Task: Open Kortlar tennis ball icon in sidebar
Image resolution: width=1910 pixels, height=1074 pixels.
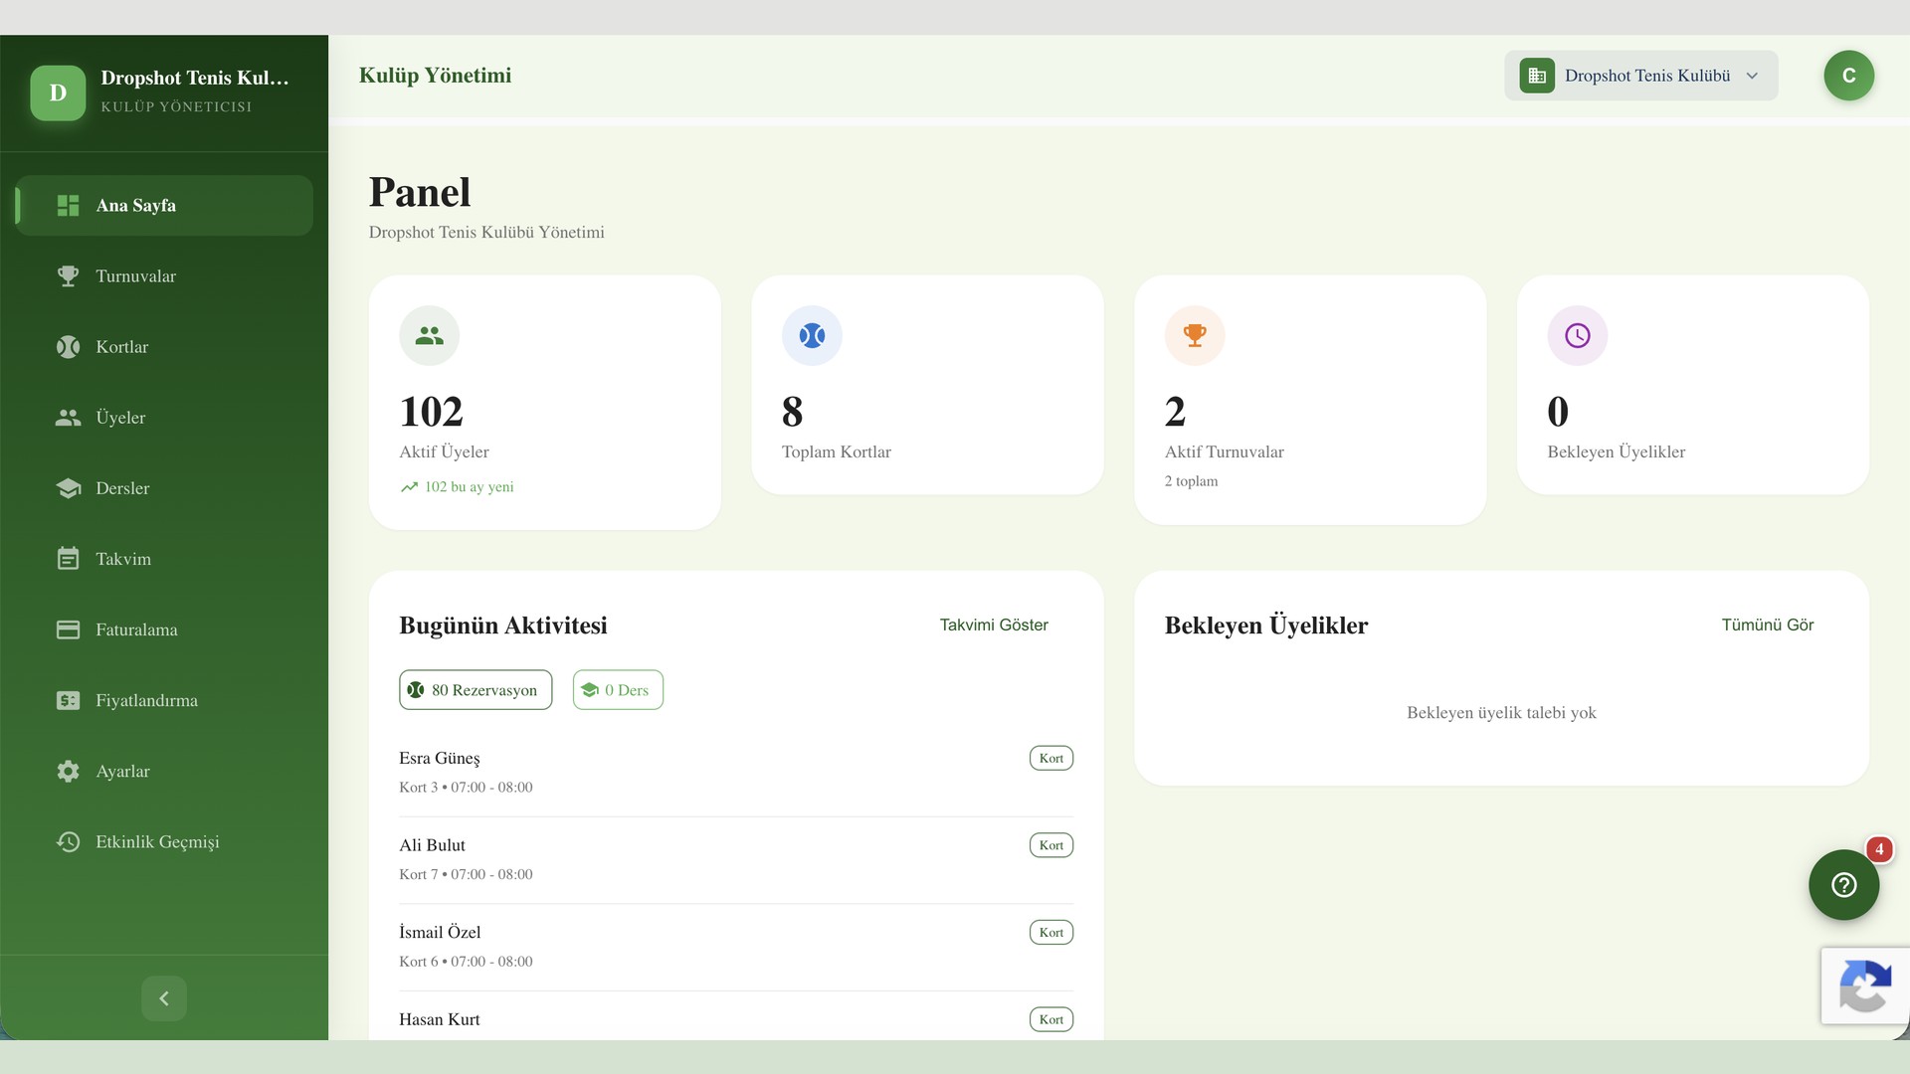Action: click(x=68, y=347)
